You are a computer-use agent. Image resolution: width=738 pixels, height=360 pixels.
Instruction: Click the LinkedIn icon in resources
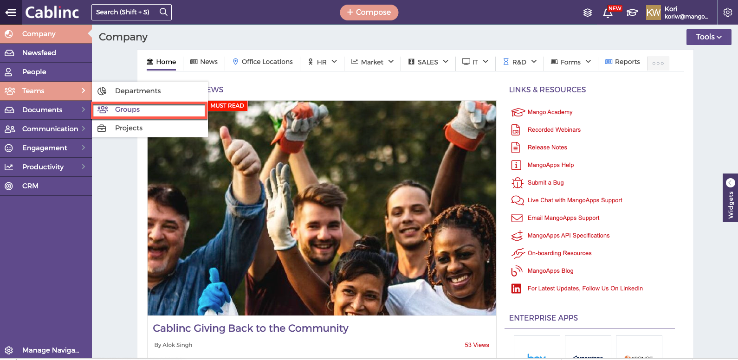516,289
